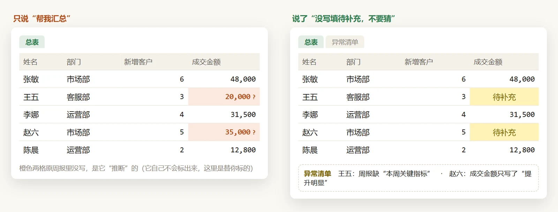Click the 成交金额 header in the 帮我汇总 table
This screenshot has width=558, height=212.
[206, 62]
